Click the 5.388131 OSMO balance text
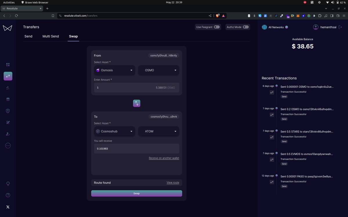 [165, 88]
